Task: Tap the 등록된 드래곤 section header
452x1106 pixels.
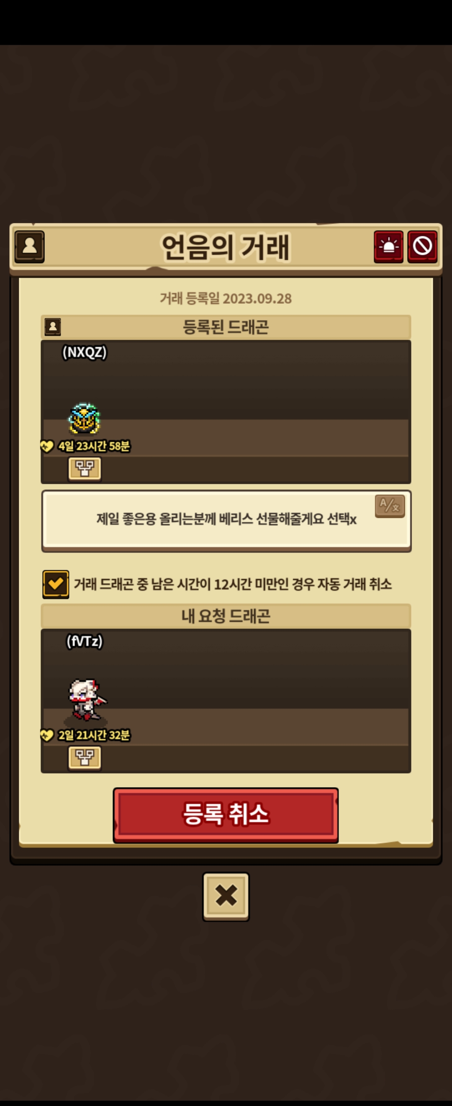Action: pyautogui.click(x=226, y=327)
